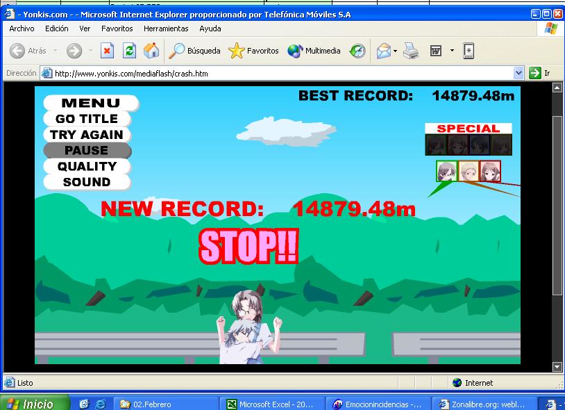565x410 pixels.
Task: Open the Archivo menu
Action: (22, 28)
